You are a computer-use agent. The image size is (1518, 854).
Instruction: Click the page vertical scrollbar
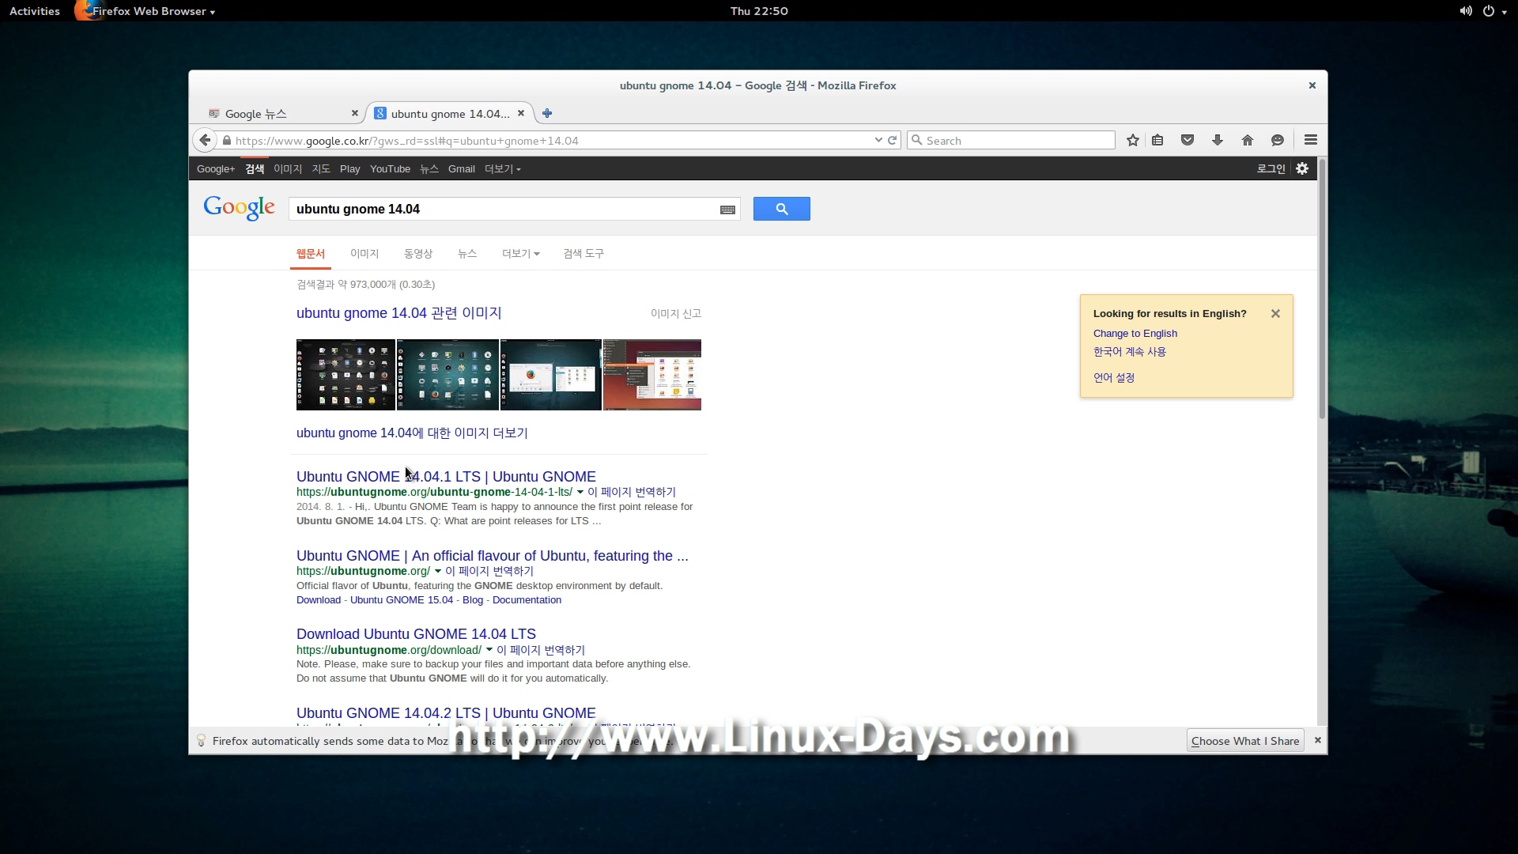point(1322,289)
